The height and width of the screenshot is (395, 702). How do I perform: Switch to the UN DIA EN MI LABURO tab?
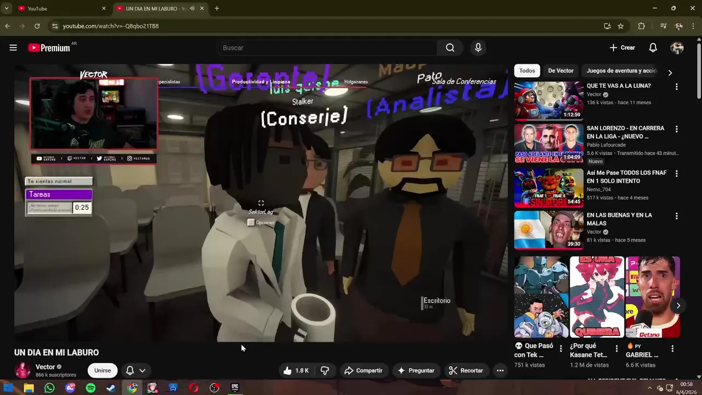[154, 8]
